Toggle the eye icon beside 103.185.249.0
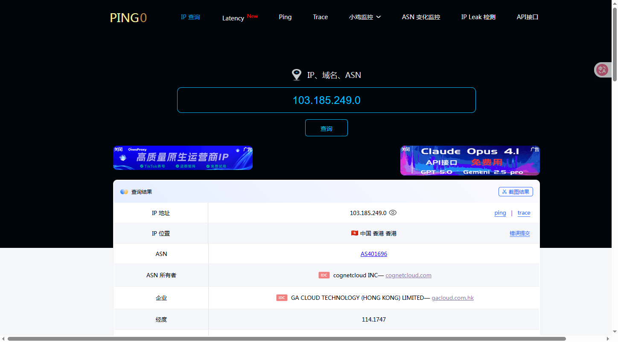The image size is (618, 342). point(393,213)
